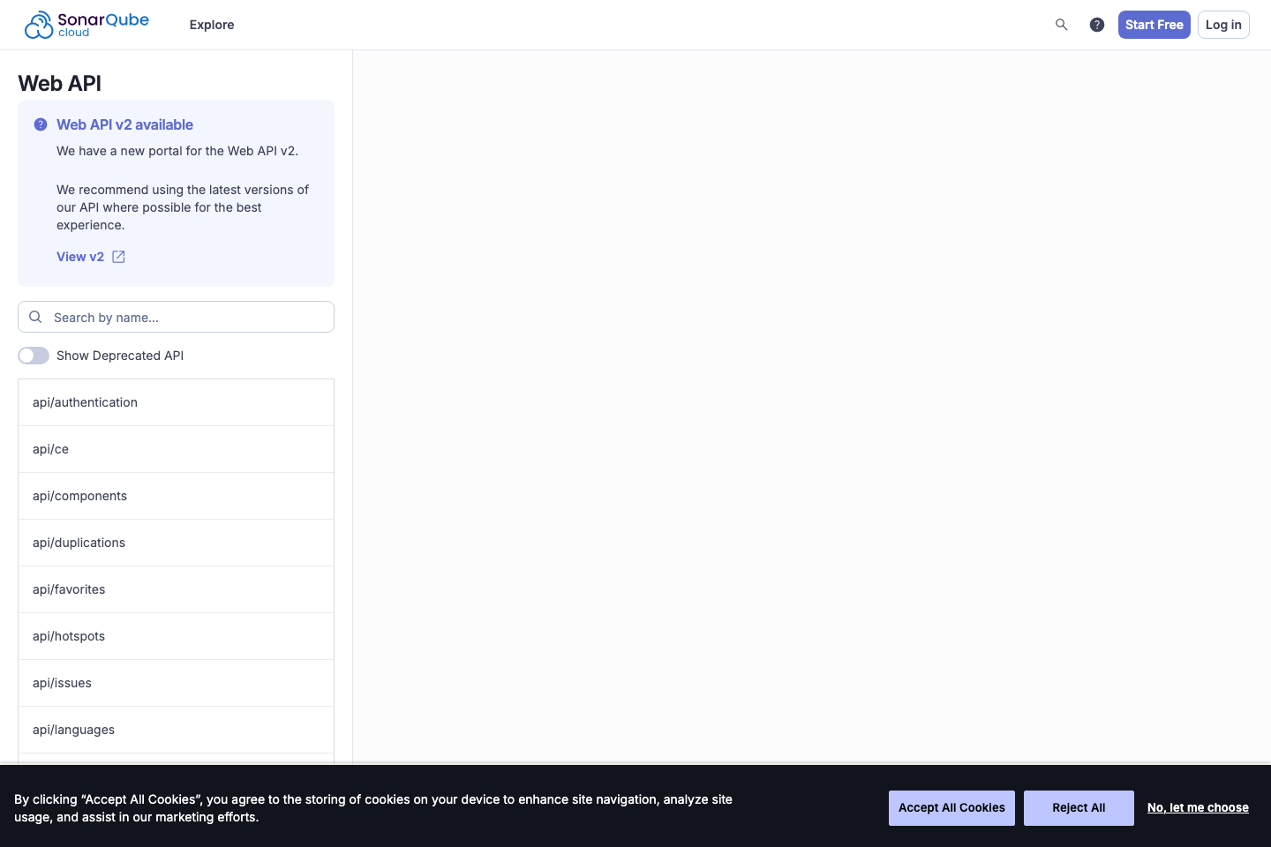Click the Start Free button
Viewport: 1271px width, 847px height.
click(x=1154, y=25)
